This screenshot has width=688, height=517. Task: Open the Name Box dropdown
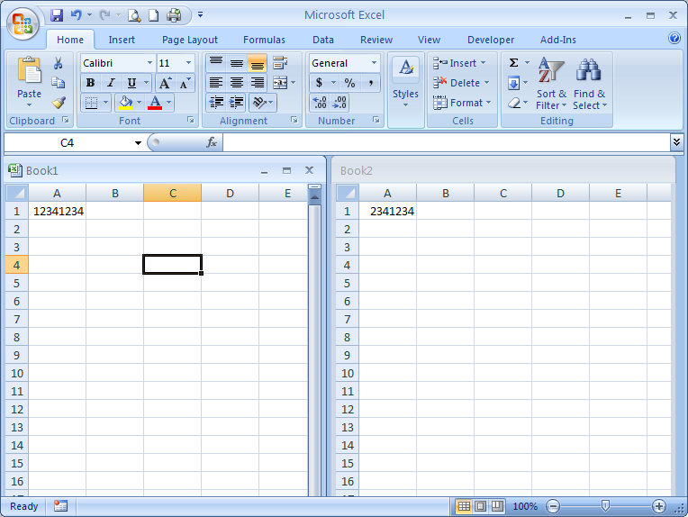coord(138,143)
